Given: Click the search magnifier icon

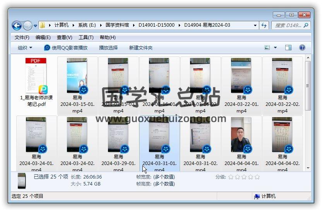Looking at the screenshot, I should tap(306, 25).
